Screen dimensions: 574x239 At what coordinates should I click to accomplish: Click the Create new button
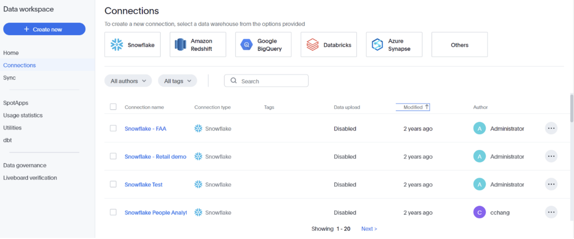pyautogui.click(x=44, y=29)
